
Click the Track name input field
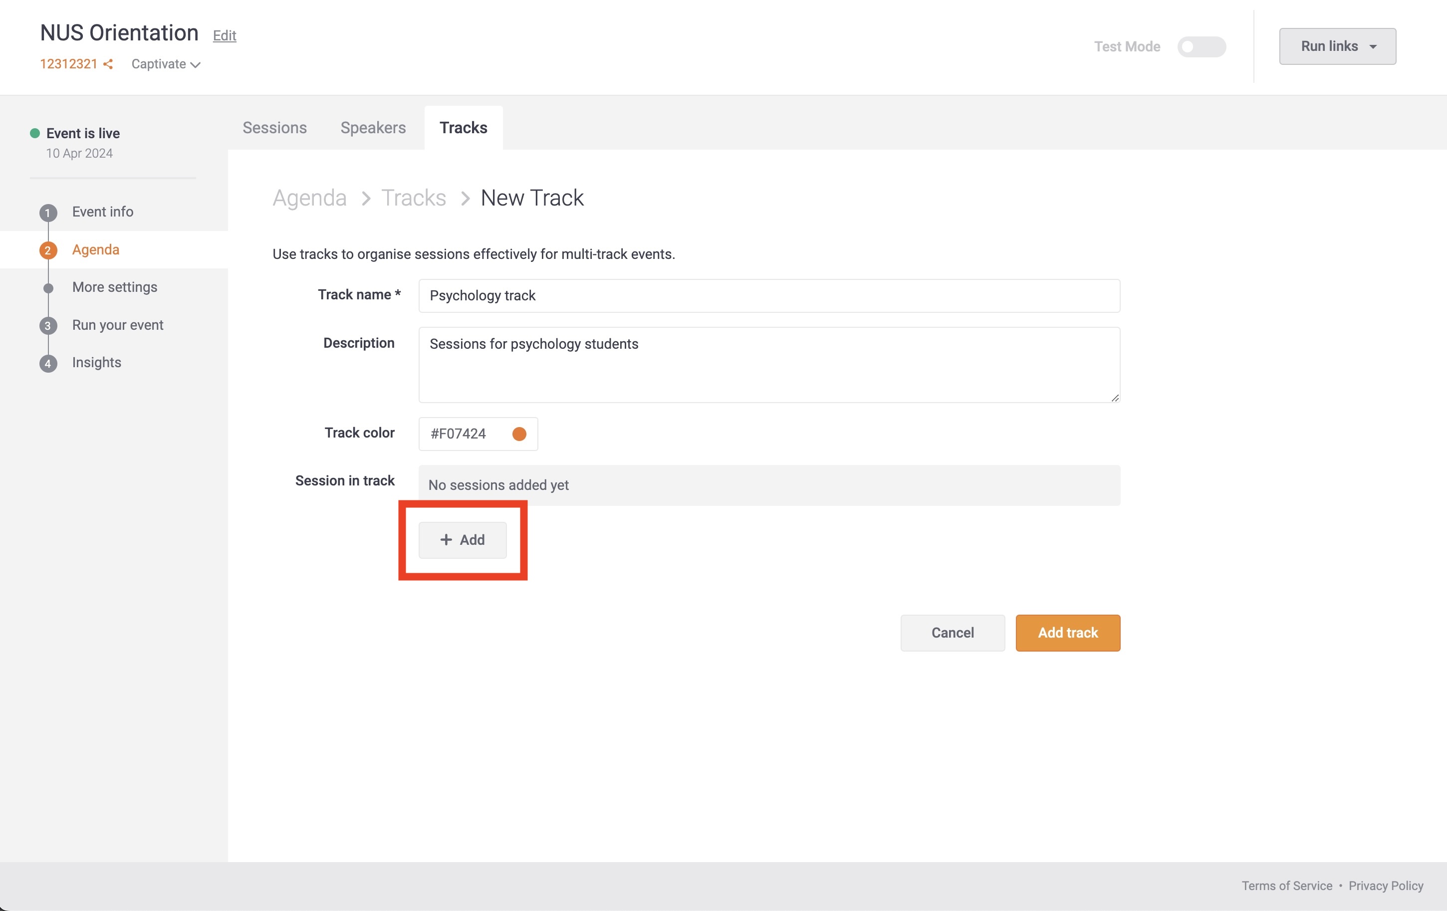point(768,296)
